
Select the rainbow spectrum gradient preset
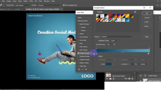(x=111, y=20)
